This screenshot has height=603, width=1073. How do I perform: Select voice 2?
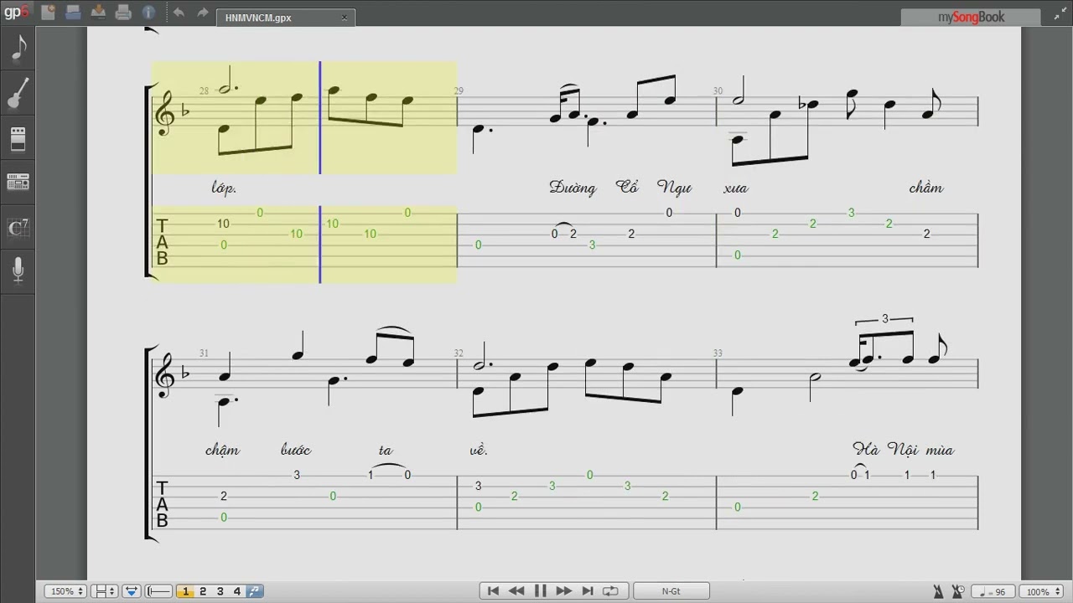point(203,591)
